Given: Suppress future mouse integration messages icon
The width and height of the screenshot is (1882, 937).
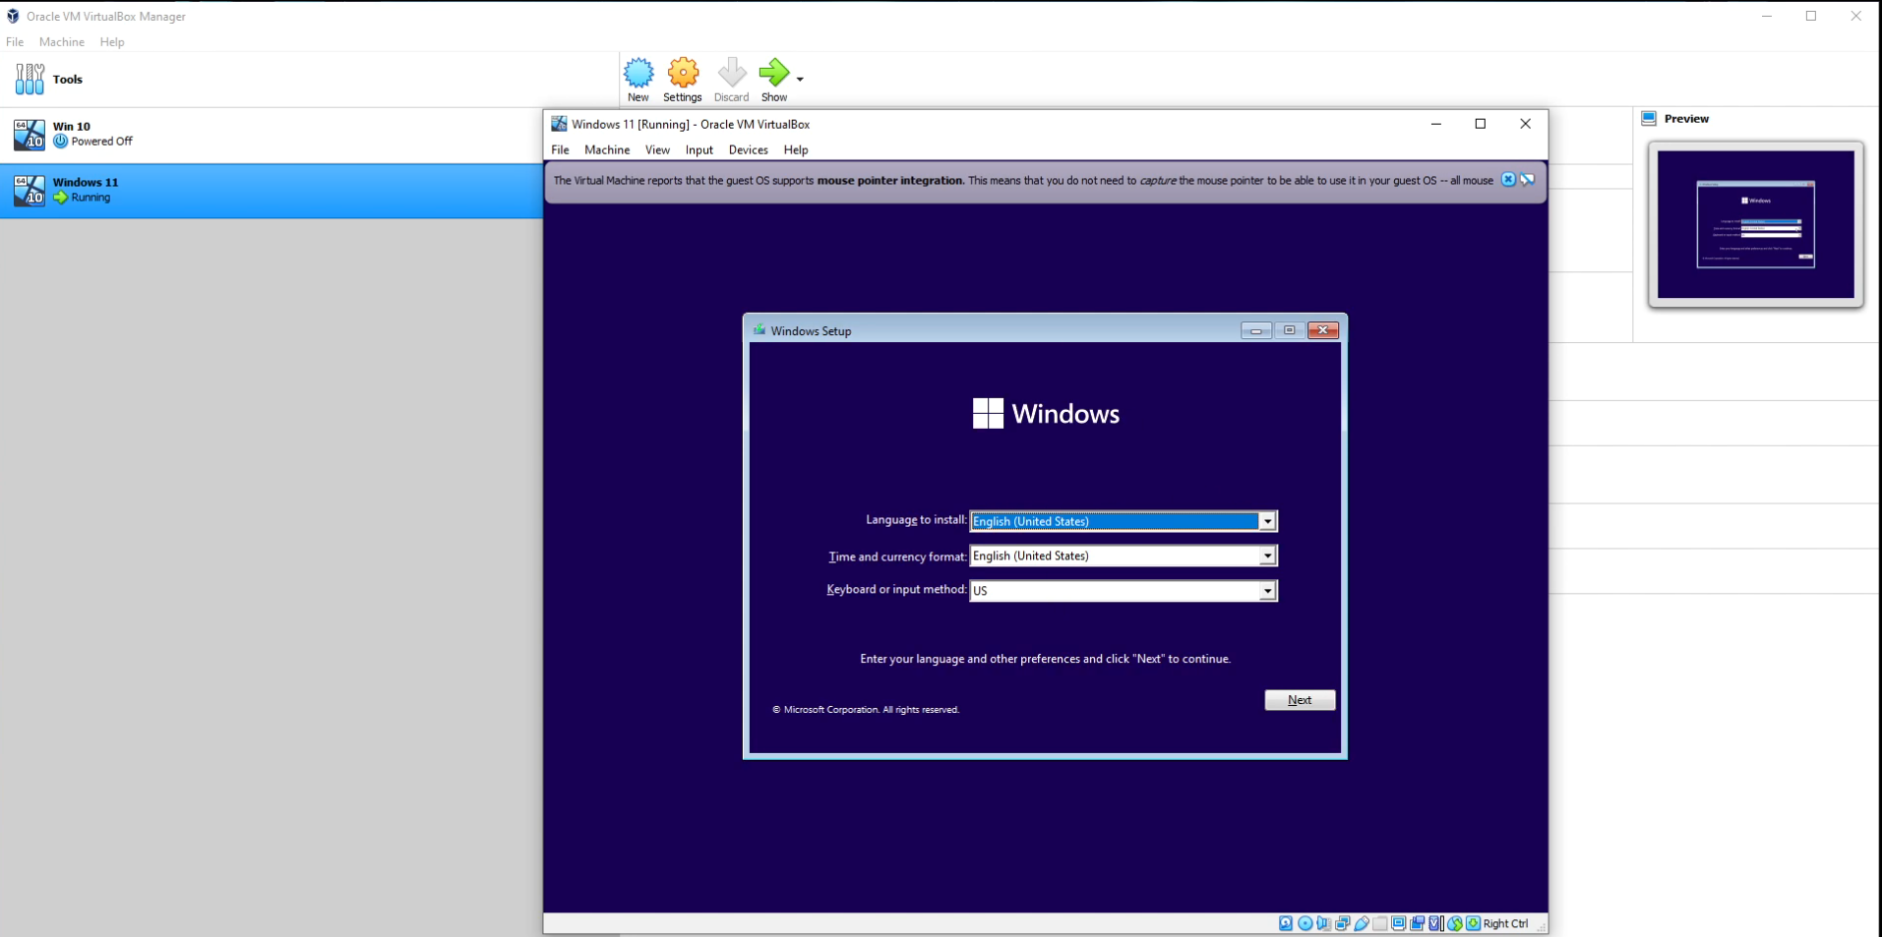Looking at the screenshot, I should tap(1528, 180).
